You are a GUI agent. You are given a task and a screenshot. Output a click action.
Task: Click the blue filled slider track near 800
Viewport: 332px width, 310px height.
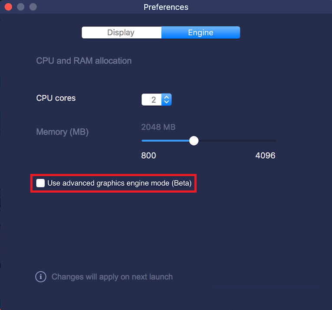coord(165,141)
